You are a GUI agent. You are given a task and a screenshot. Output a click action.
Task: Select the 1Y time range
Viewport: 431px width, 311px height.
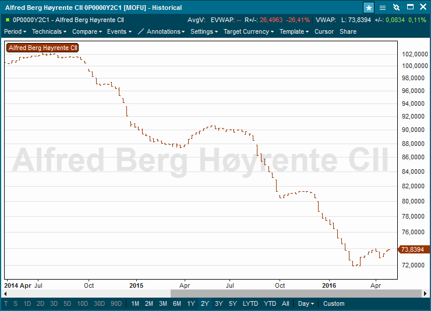click(191, 303)
